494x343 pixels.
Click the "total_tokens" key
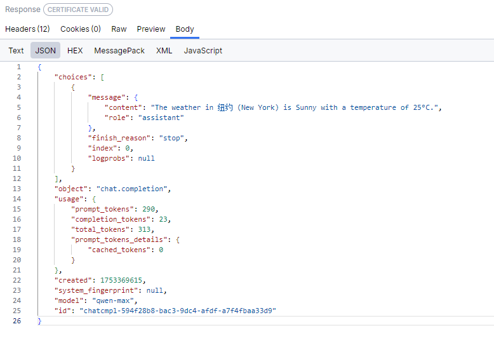click(x=100, y=229)
